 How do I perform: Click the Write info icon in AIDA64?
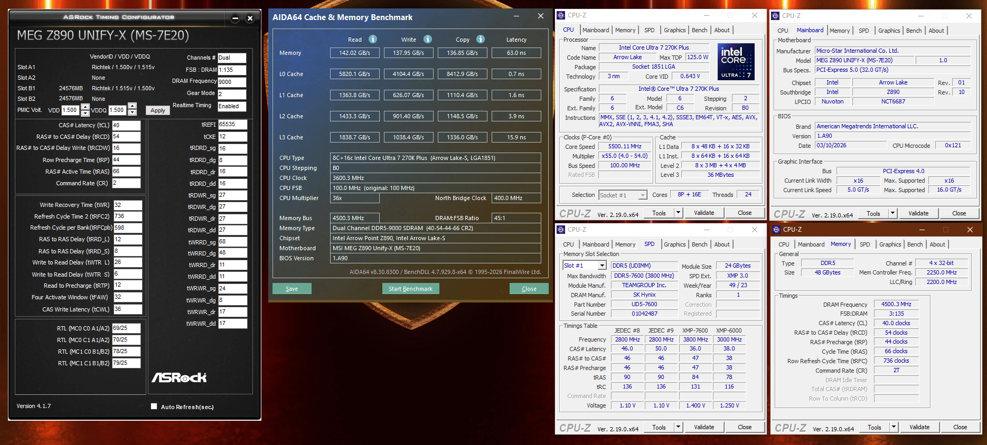point(428,39)
